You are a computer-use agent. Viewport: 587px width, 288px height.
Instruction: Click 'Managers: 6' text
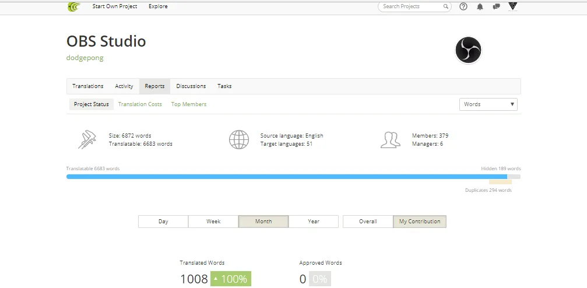(x=427, y=144)
